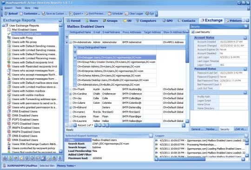Collapse the User Exchange Reports tree node
Image resolution: width=251 pixels, height=170 pixels.
(3, 25)
